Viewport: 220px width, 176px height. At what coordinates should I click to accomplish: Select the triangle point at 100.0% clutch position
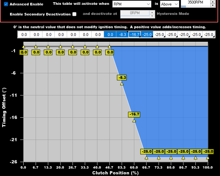pyautogui.click(x=208, y=158)
